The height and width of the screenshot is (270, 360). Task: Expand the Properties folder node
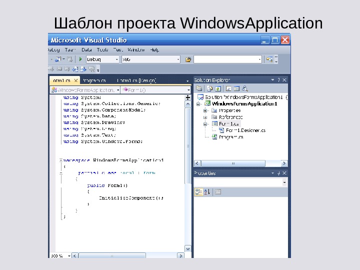pyautogui.click(x=205, y=110)
